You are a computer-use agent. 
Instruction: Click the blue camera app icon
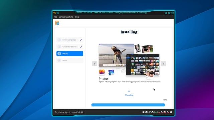click(111, 72)
